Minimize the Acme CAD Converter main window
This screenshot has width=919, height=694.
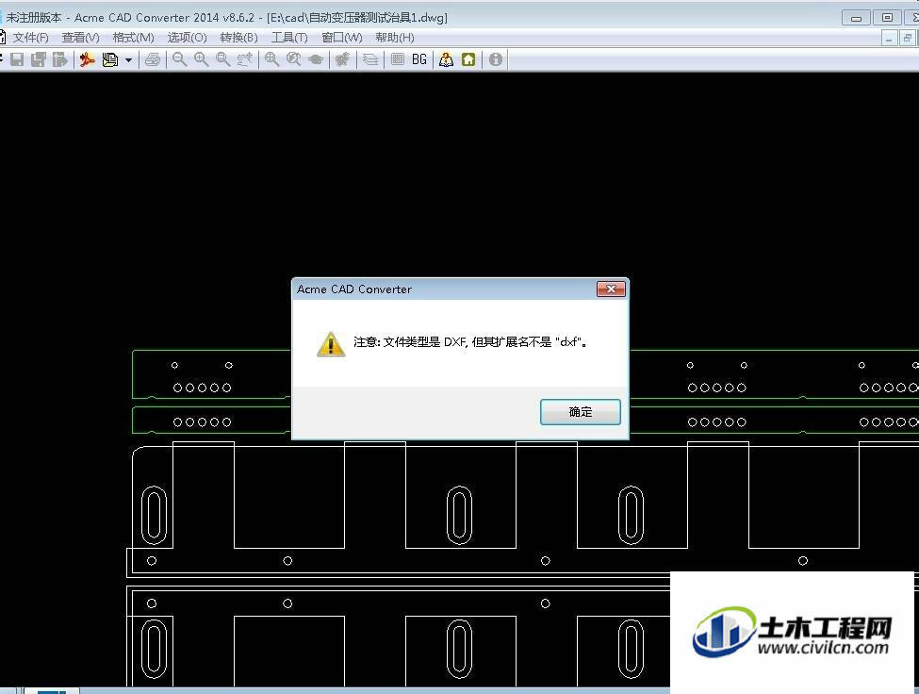[x=856, y=18]
